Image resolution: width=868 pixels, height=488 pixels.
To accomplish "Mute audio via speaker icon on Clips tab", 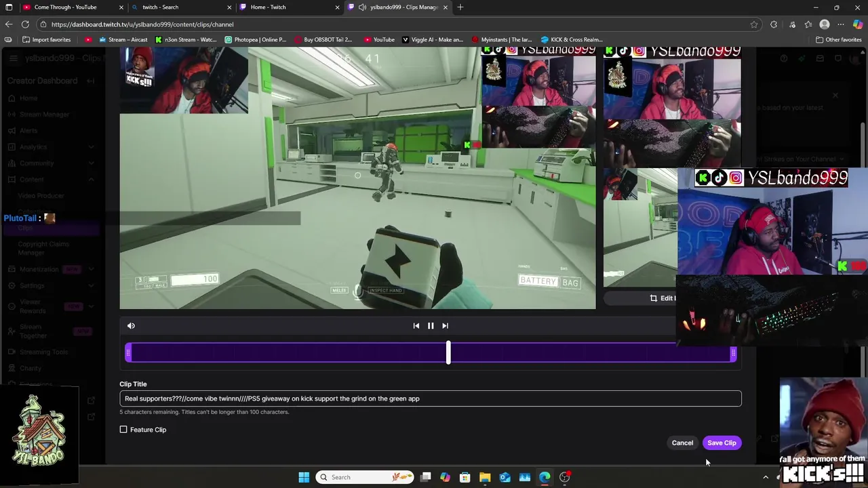I will [x=363, y=7].
